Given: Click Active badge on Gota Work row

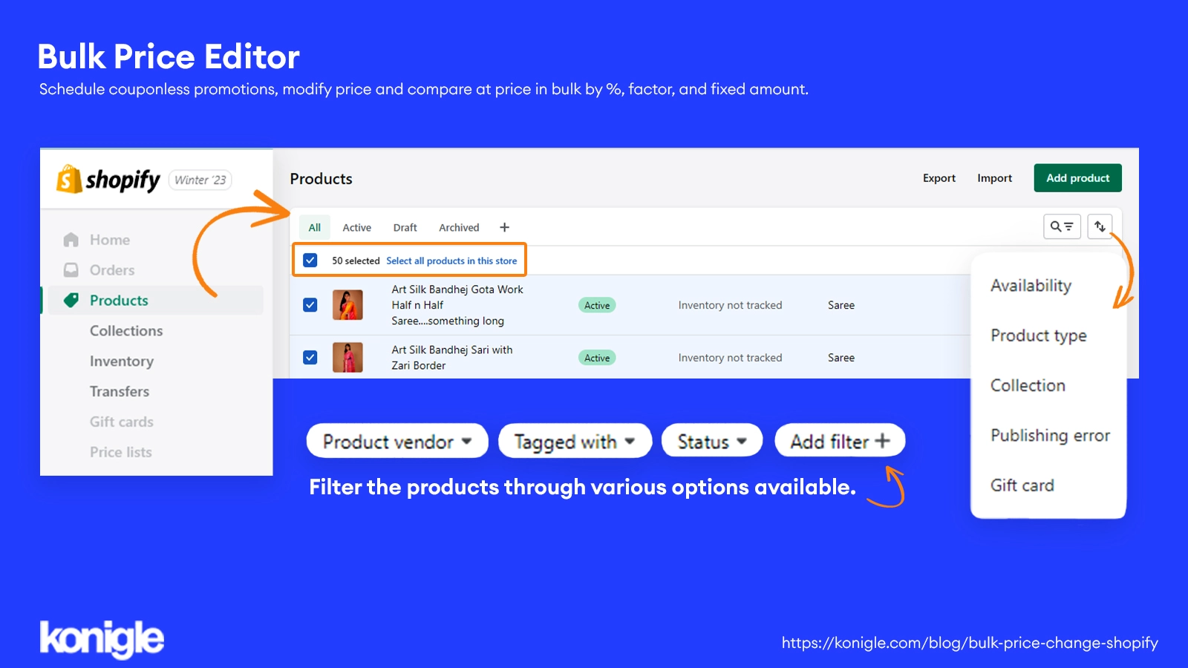Looking at the screenshot, I should tap(597, 305).
